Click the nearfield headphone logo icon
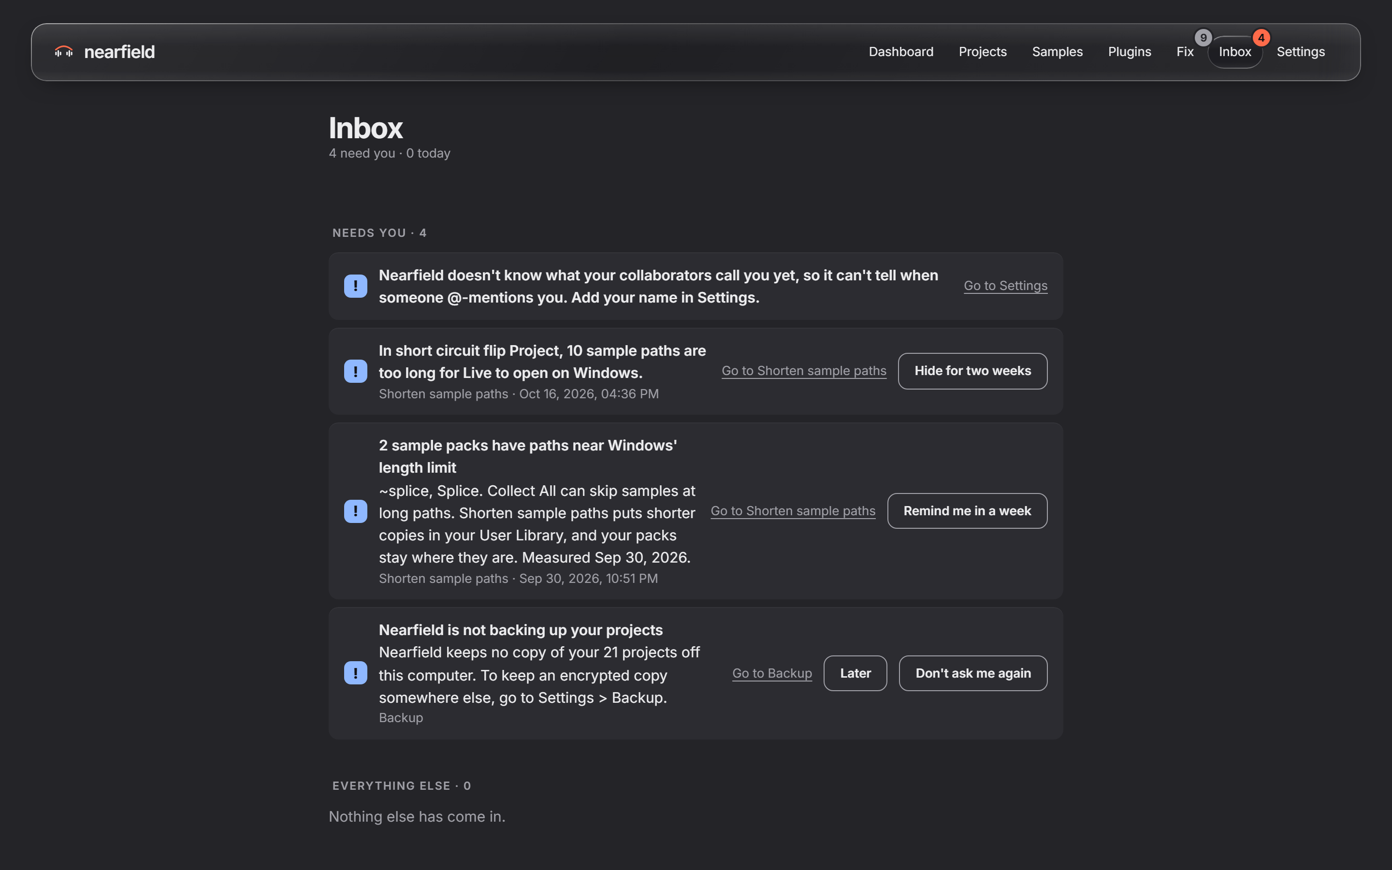1392x870 pixels. pyautogui.click(x=64, y=52)
